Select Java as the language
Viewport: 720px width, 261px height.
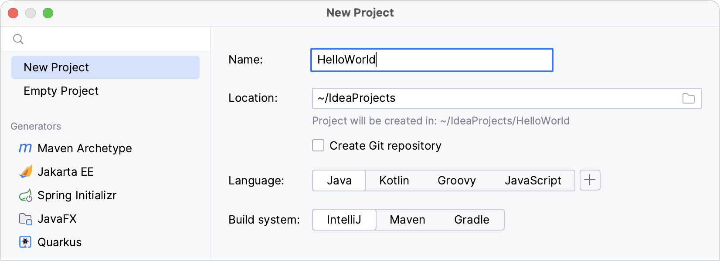tap(339, 181)
